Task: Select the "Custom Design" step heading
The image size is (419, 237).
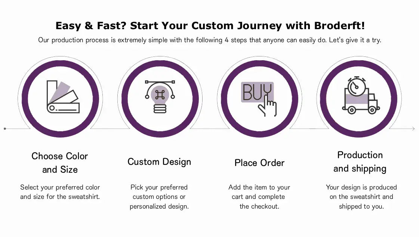Action: click(x=159, y=162)
